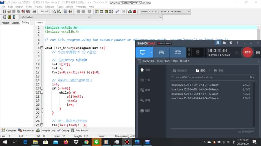The image size is (261, 146).
Task: Open Bandicam help question mark
Action: (x=237, y=43)
